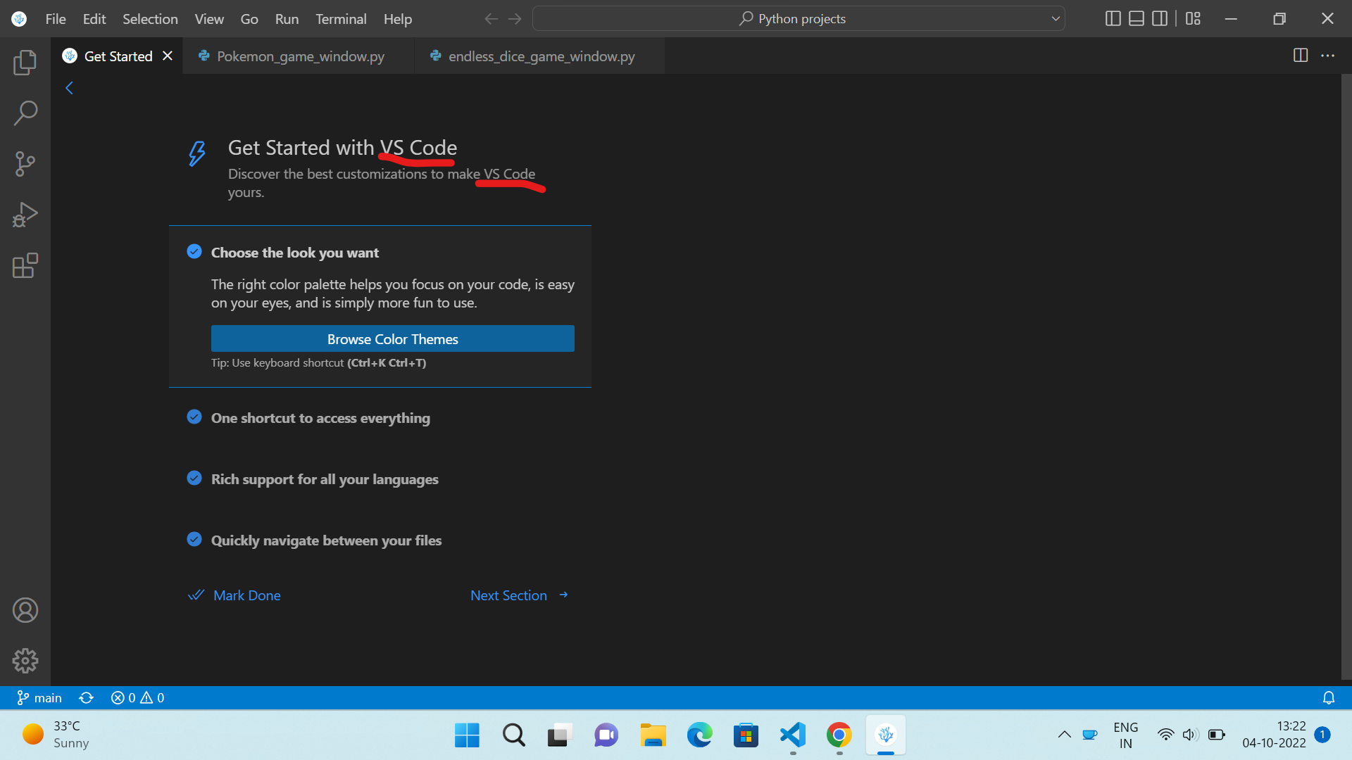Open the Windows Start menu

[x=467, y=735]
